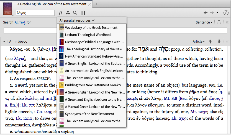Select Building Your New Testament Greek entry
The width and height of the screenshot is (231, 135).
(x=92, y=85)
